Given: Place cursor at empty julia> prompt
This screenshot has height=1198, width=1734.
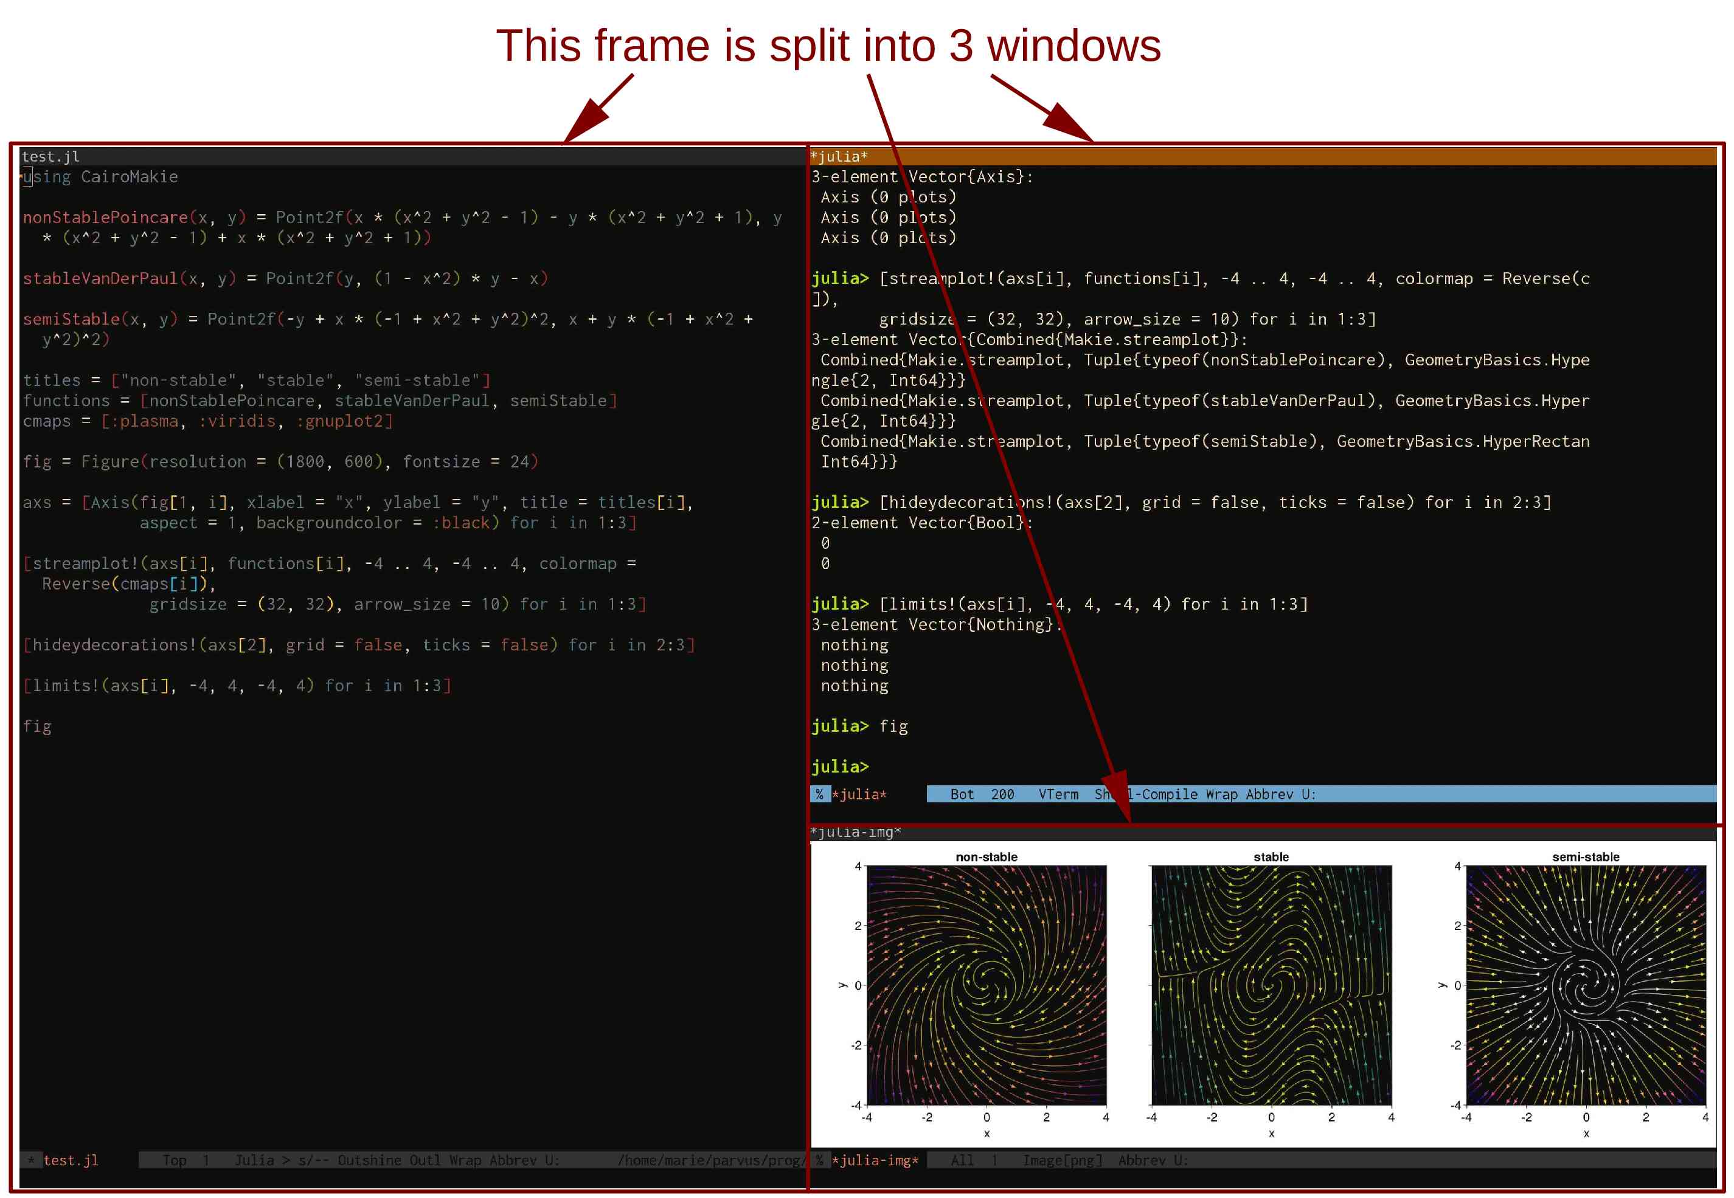Looking at the screenshot, I should pyautogui.click(x=841, y=766).
